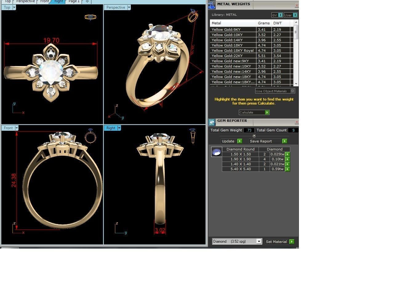Click the green arrow beside Update

point(240,141)
